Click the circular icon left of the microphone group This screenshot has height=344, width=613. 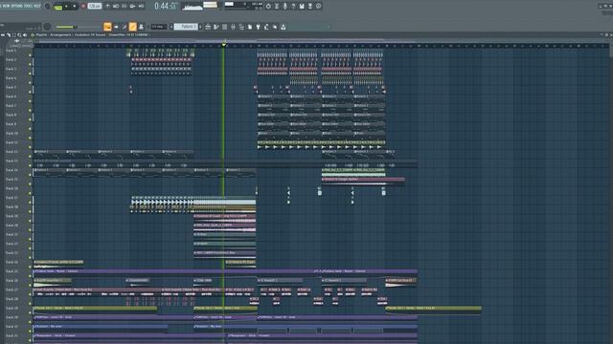pyautogui.click(x=268, y=6)
